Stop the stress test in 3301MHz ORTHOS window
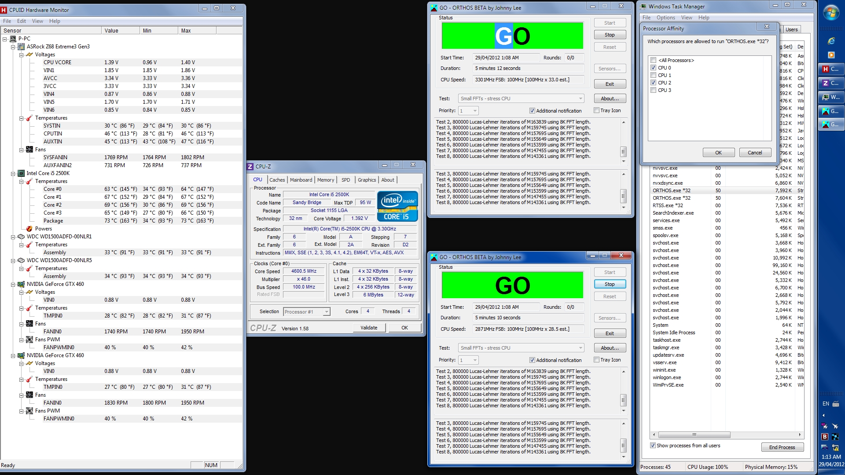 [610, 35]
